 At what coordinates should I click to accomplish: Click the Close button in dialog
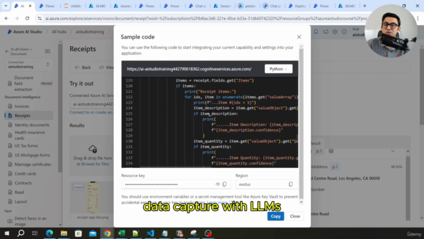295,216
